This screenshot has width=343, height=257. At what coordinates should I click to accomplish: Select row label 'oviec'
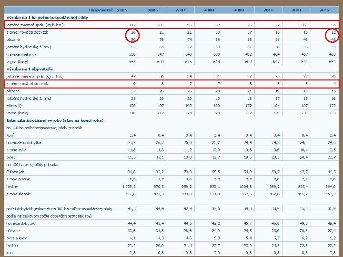pos(11,158)
